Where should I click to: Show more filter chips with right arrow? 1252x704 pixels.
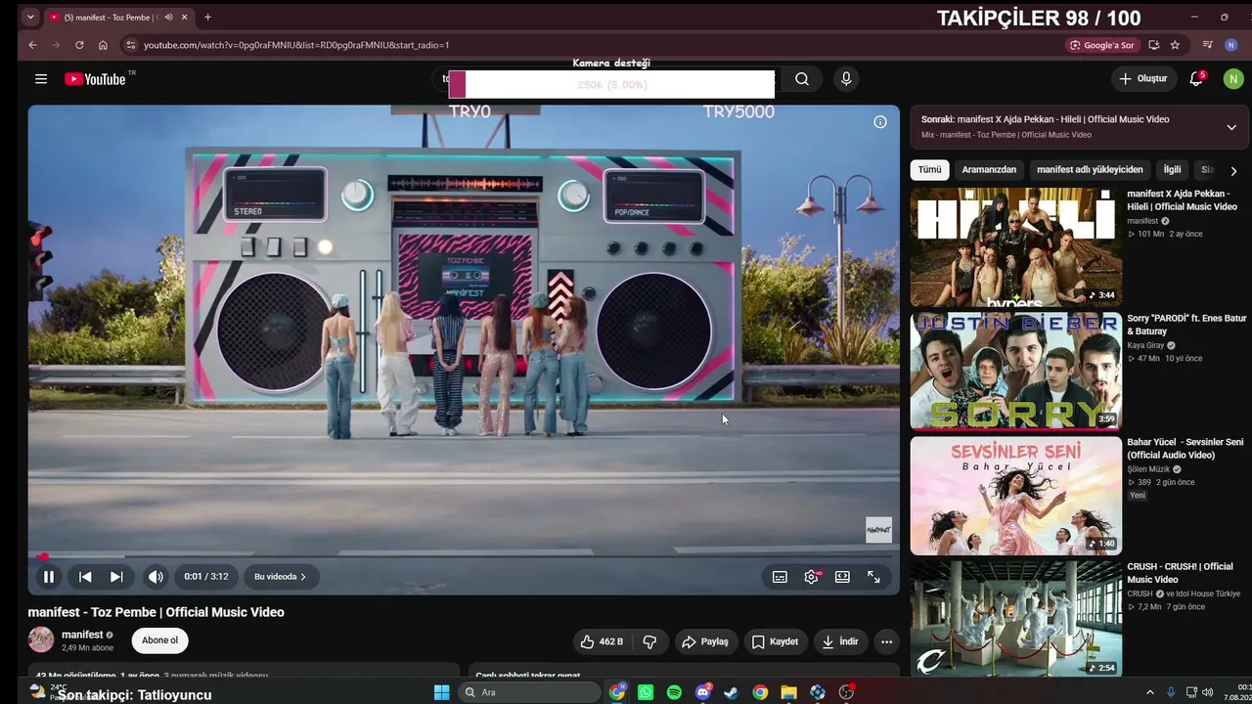coord(1233,171)
